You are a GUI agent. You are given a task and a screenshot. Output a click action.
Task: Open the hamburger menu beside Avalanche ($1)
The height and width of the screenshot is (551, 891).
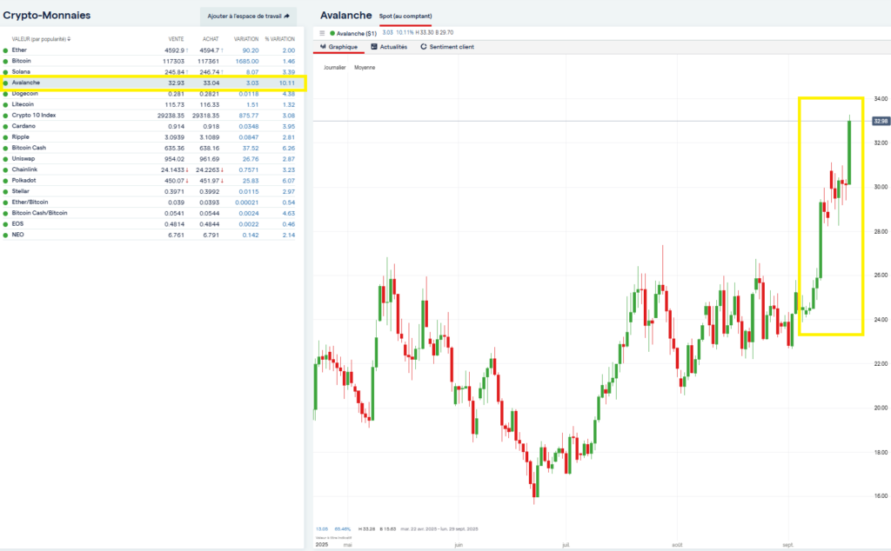pyautogui.click(x=322, y=33)
